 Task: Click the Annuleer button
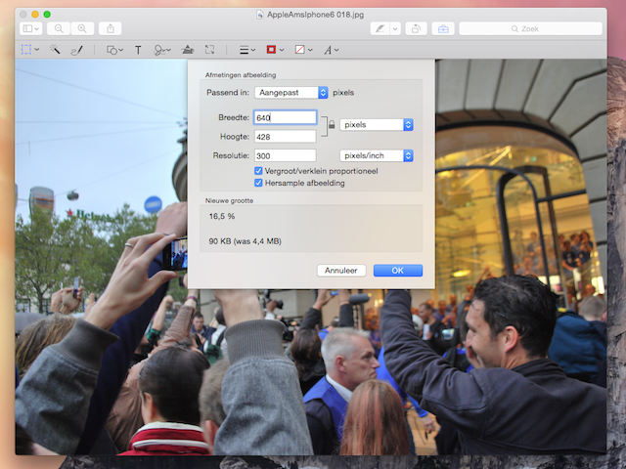(x=341, y=271)
